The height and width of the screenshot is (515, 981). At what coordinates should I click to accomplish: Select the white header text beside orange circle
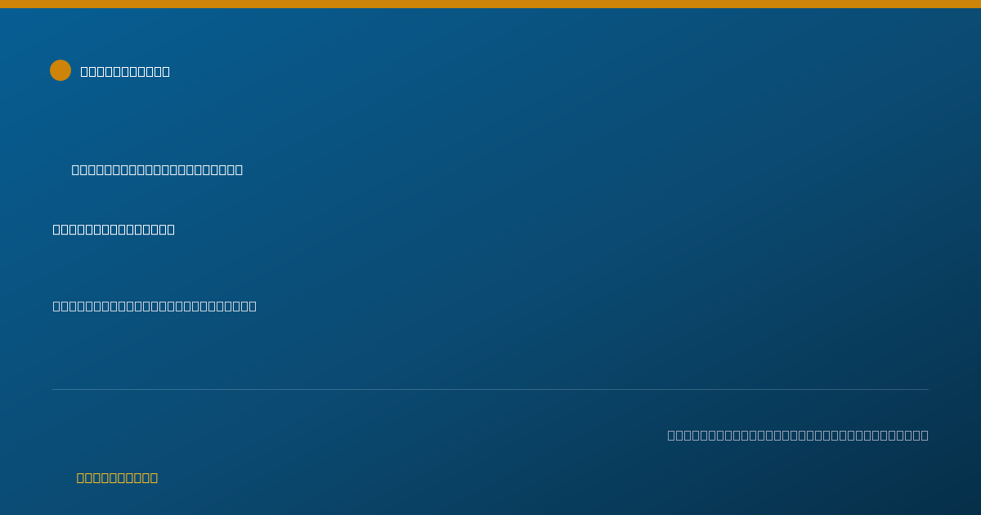pyautogui.click(x=125, y=71)
